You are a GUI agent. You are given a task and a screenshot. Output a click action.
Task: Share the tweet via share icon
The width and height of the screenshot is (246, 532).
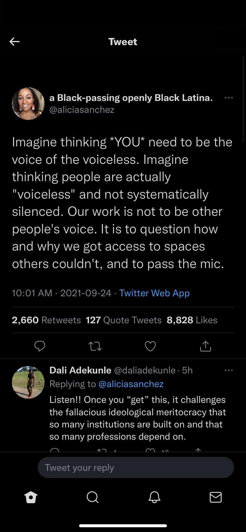point(206,346)
